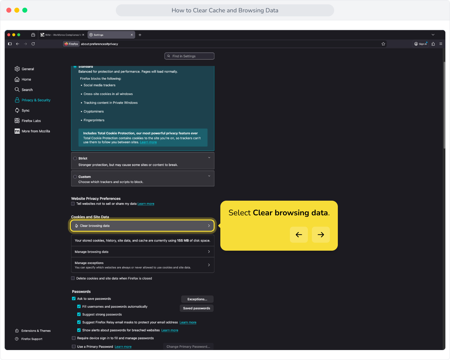
Task: Open the list all tabs dropdown arrow
Action: pyautogui.click(x=433, y=35)
